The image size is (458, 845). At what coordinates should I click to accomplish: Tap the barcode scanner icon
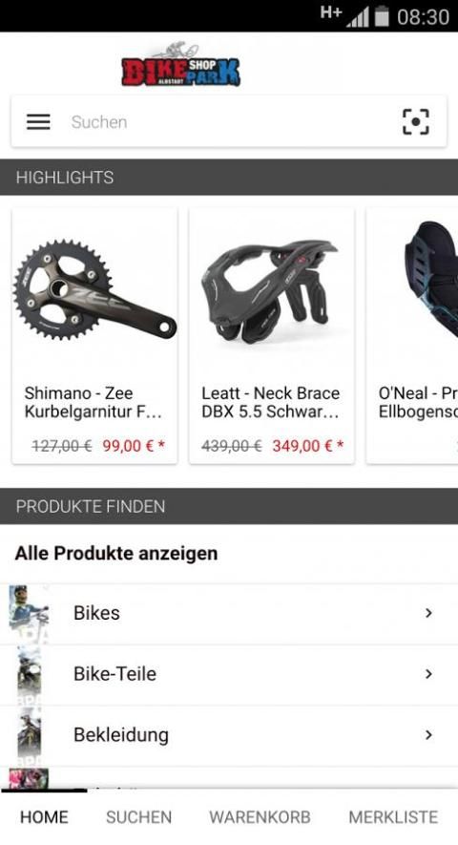click(x=415, y=122)
